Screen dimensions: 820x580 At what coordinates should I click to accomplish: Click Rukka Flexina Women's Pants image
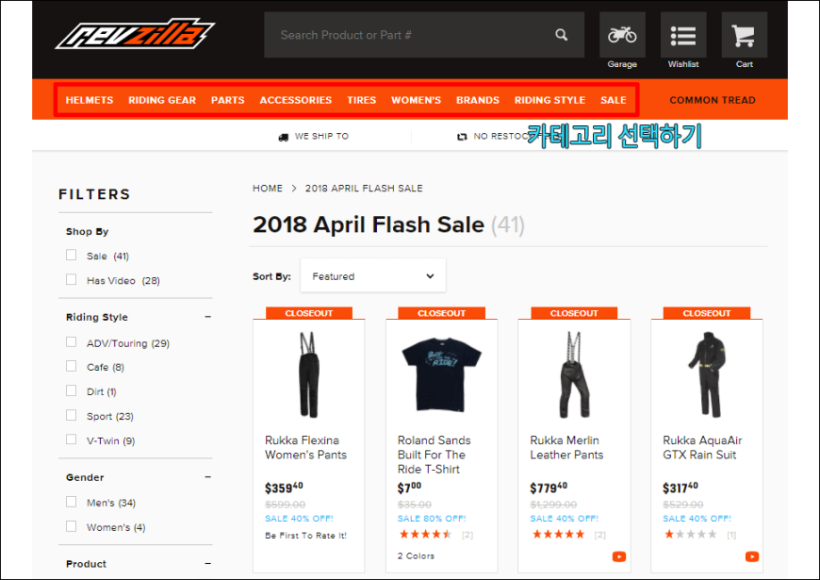[x=308, y=374]
